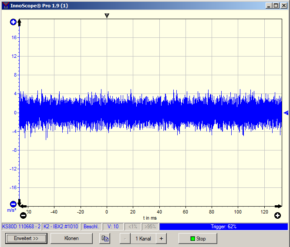Increase channel count with the plus button
Viewport: 290px width, 247px height.
point(161,238)
